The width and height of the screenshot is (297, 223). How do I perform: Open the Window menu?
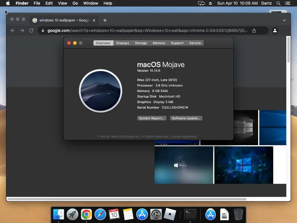tap(91, 3)
